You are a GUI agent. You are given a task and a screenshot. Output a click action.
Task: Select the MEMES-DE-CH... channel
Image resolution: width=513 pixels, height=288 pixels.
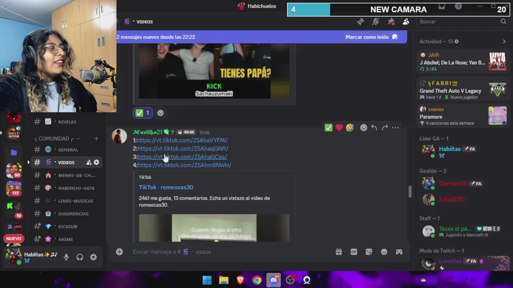point(66,175)
